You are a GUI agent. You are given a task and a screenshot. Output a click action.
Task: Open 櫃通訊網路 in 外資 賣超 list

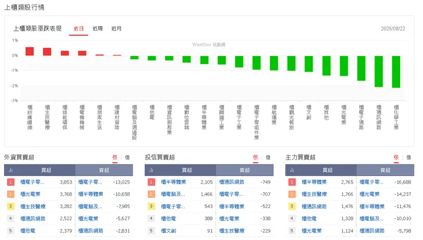click(x=91, y=231)
